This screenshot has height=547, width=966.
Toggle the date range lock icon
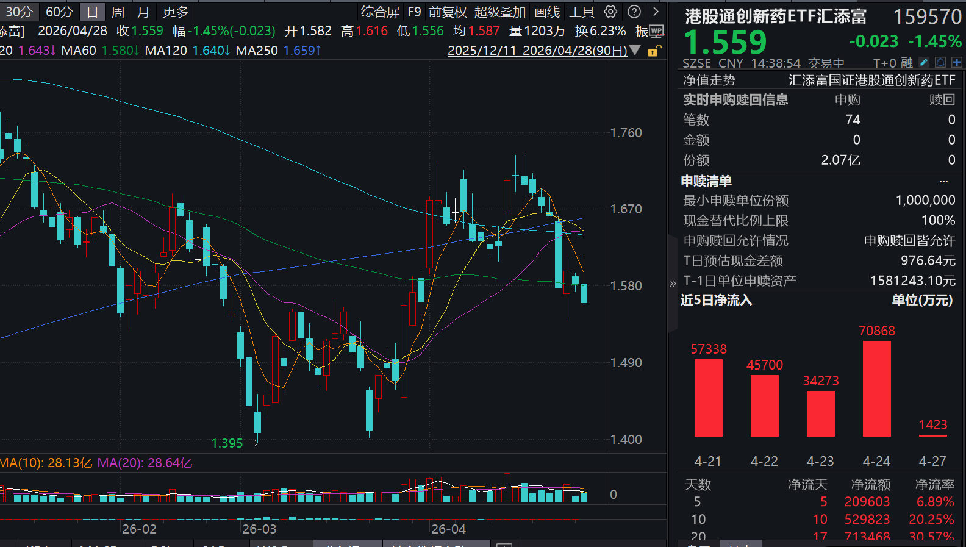(x=654, y=51)
